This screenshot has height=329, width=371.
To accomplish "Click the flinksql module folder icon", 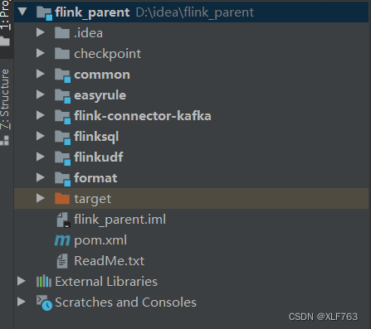I will pyautogui.click(x=62, y=138).
